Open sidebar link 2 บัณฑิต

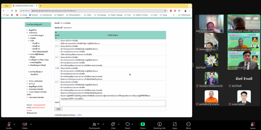[x=33, y=38]
